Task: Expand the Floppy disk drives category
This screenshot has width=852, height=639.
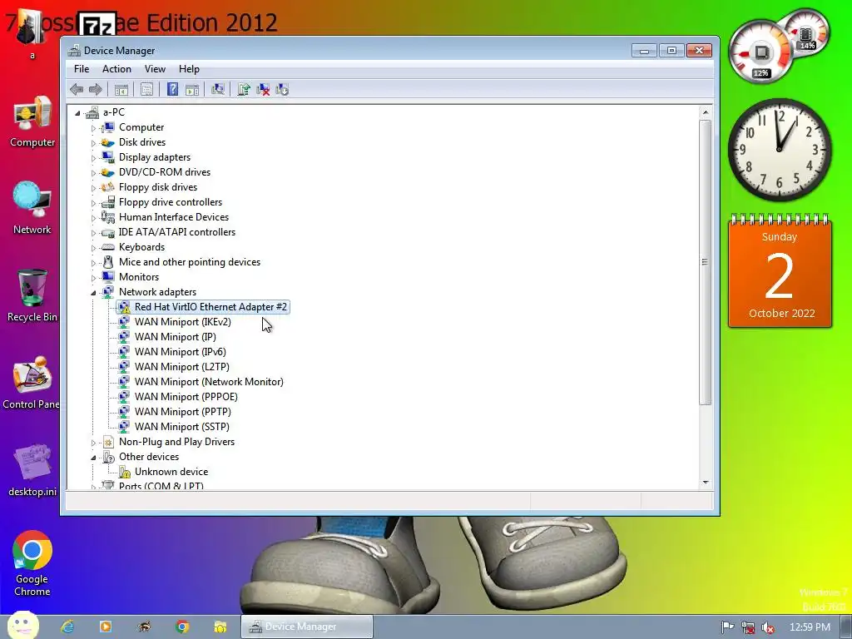Action: coord(93,188)
